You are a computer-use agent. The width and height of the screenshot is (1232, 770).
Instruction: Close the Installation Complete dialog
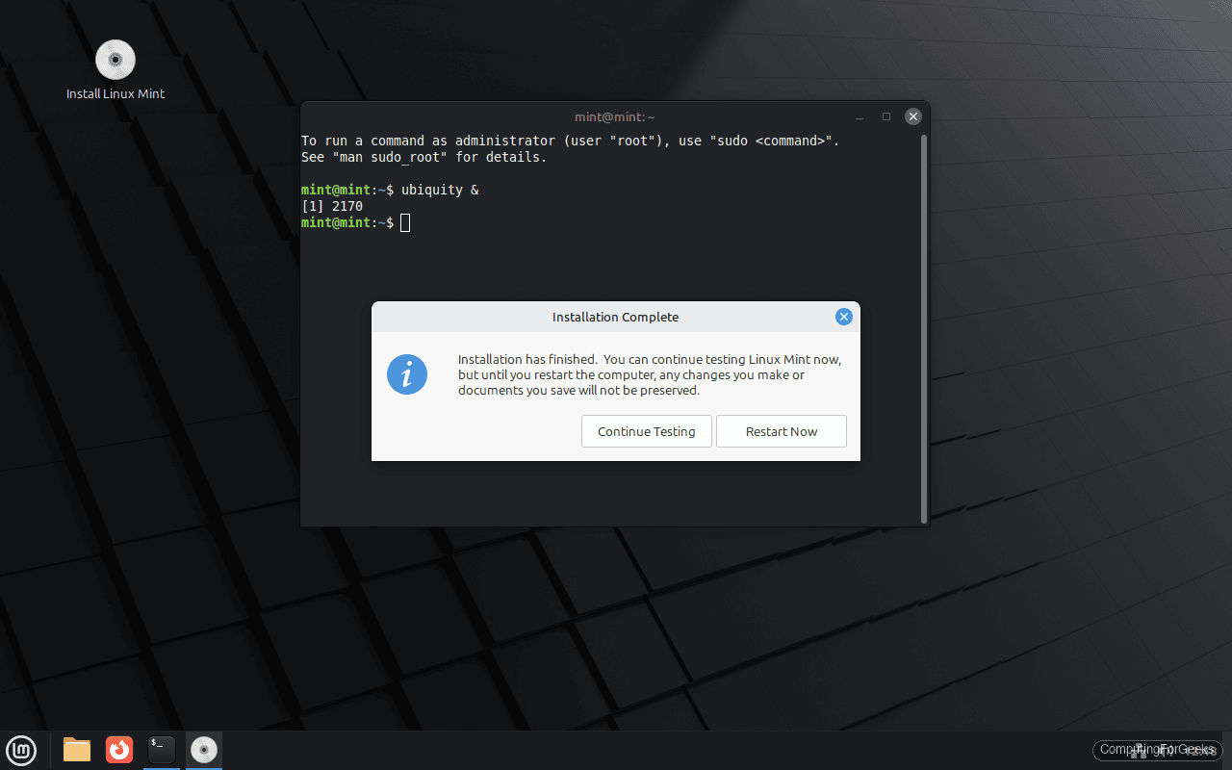(x=843, y=316)
